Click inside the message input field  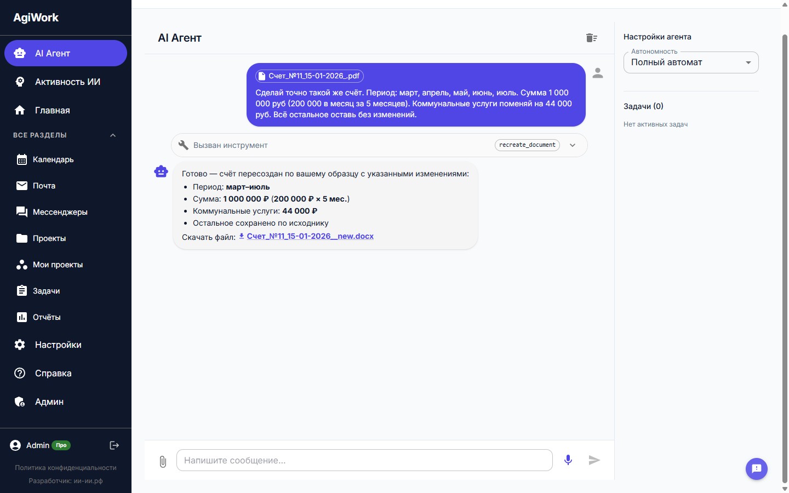point(365,460)
